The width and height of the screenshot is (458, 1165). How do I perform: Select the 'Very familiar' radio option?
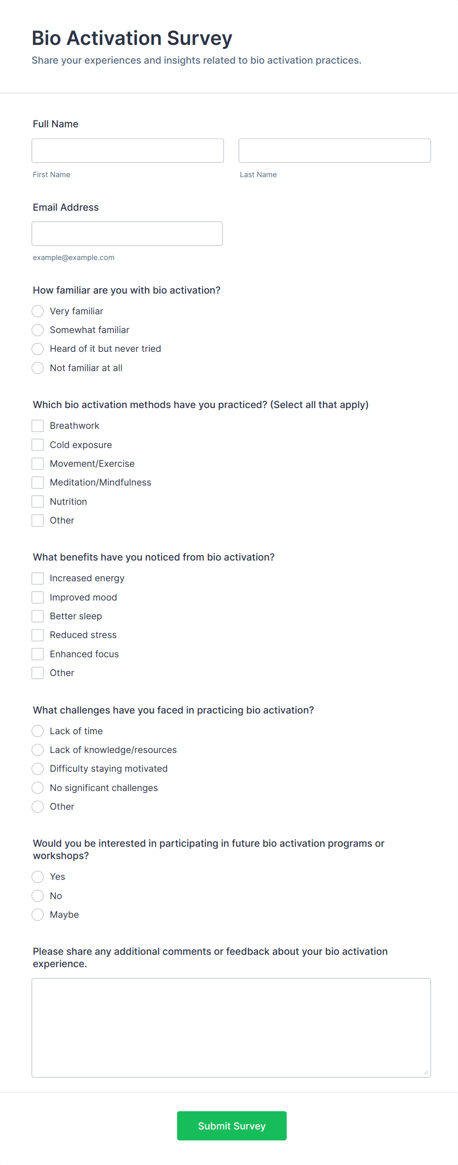coord(38,311)
